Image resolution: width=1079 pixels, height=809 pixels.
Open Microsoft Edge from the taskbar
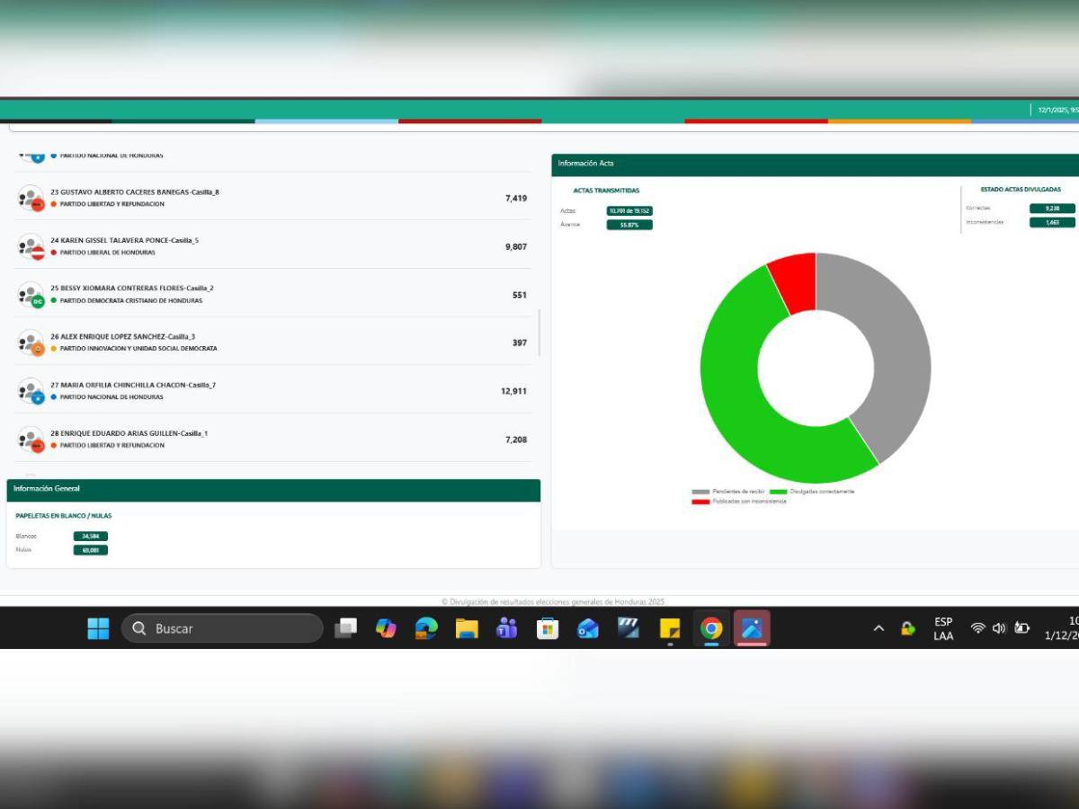pyautogui.click(x=426, y=628)
